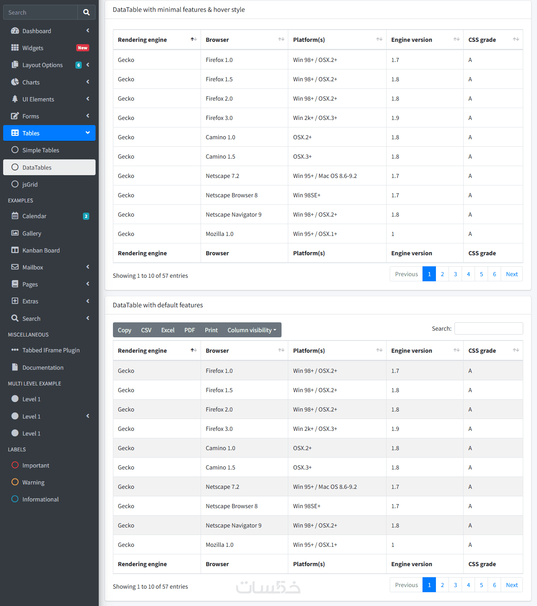537x606 pixels.
Task: Open page 5 in default features table
Action: click(x=481, y=585)
